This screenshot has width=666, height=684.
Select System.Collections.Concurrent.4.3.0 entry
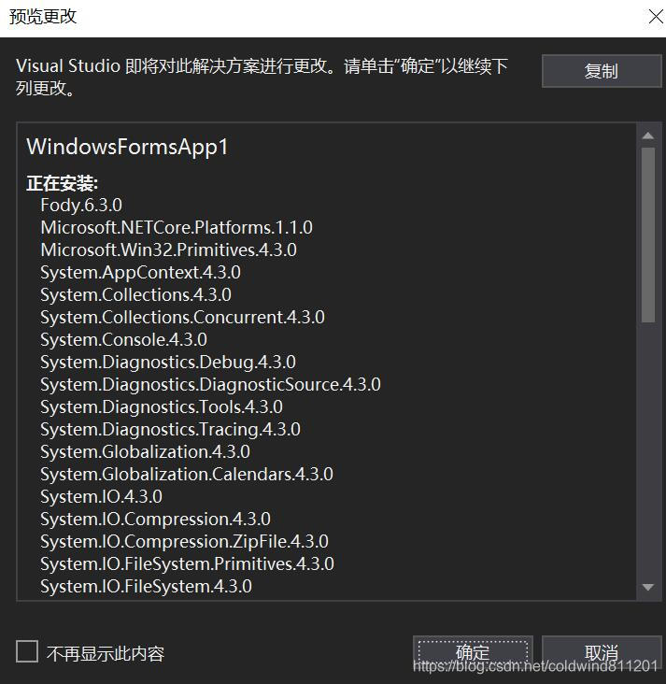[182, 317]
